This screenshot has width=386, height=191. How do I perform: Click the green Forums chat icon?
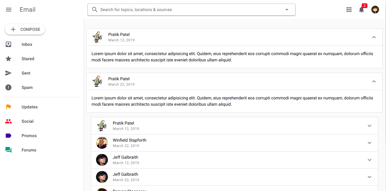point(8,150)
